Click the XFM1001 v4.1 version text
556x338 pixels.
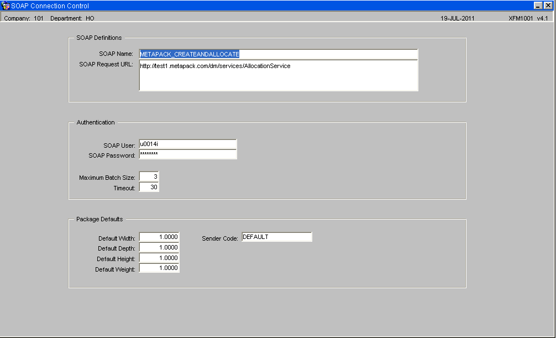pyautogui.click(x=528, y=18)
